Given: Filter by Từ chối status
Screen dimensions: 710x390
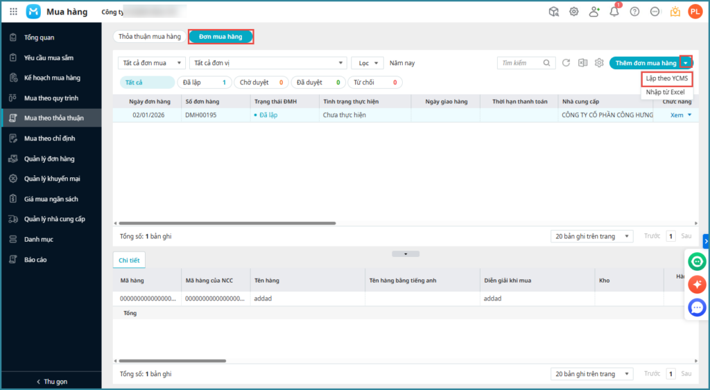Looking at the screenshot, I should tap(374, 82).
